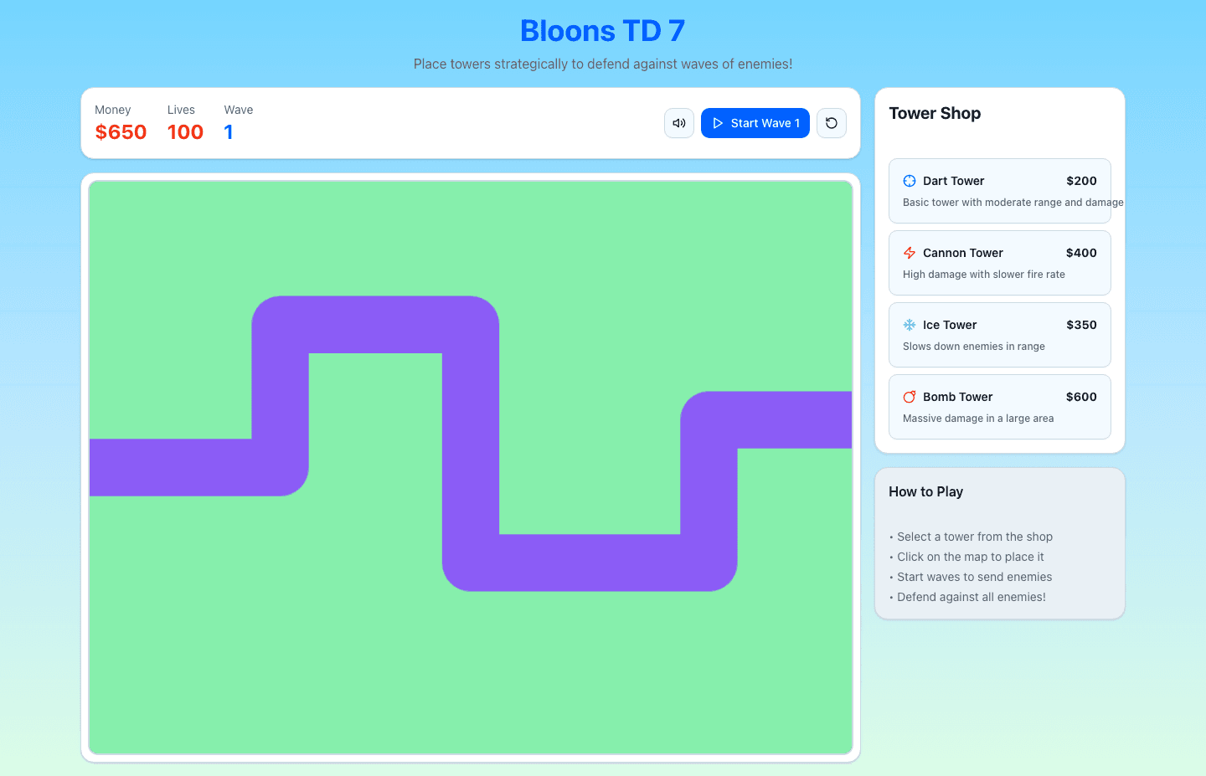The width and height of the screenshot is (1206, 776).
Task: Reset the game with the restart button
Action: click(x=831, y=123)
